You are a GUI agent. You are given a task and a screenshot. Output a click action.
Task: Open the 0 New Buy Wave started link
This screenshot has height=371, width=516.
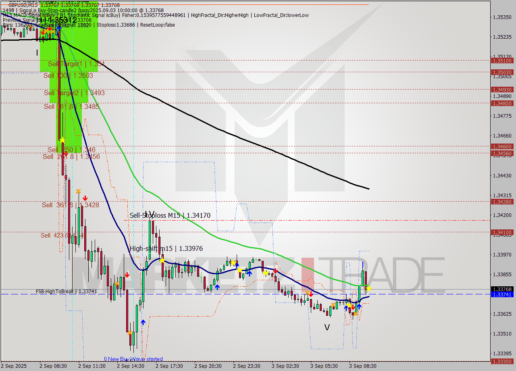tap(133, 359)
